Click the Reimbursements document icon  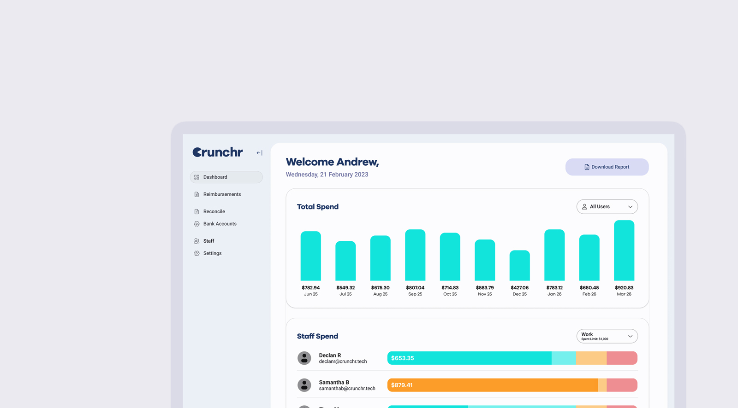tap(196, 194)
